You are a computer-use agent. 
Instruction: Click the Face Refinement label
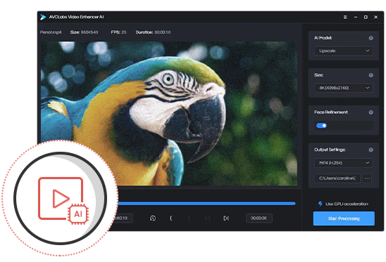pyautogui.click(x=331, y=112)
